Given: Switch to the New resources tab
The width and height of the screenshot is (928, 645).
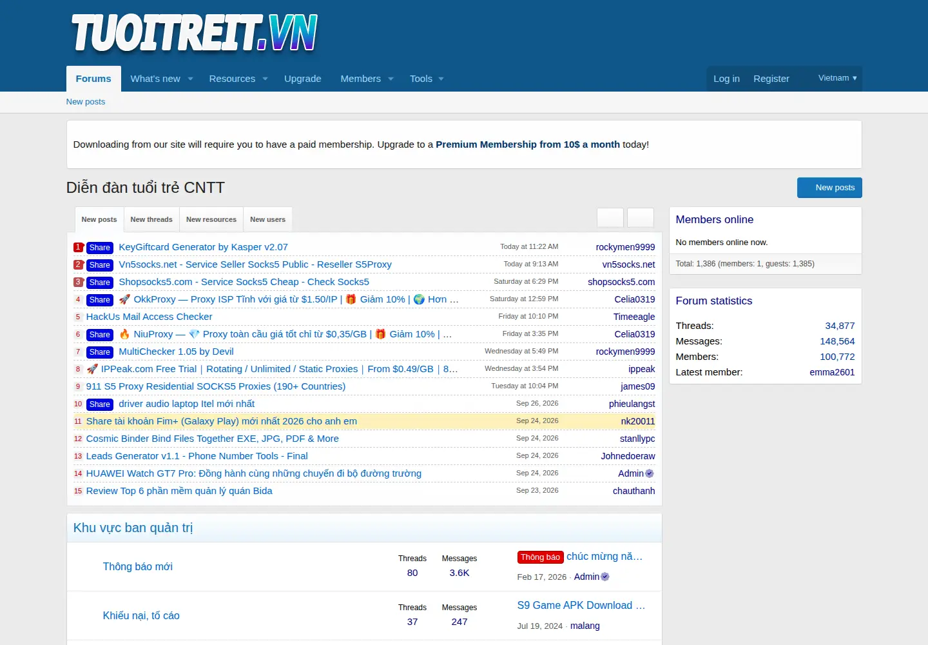Looking at the screenshot, I should pos(211,219).
